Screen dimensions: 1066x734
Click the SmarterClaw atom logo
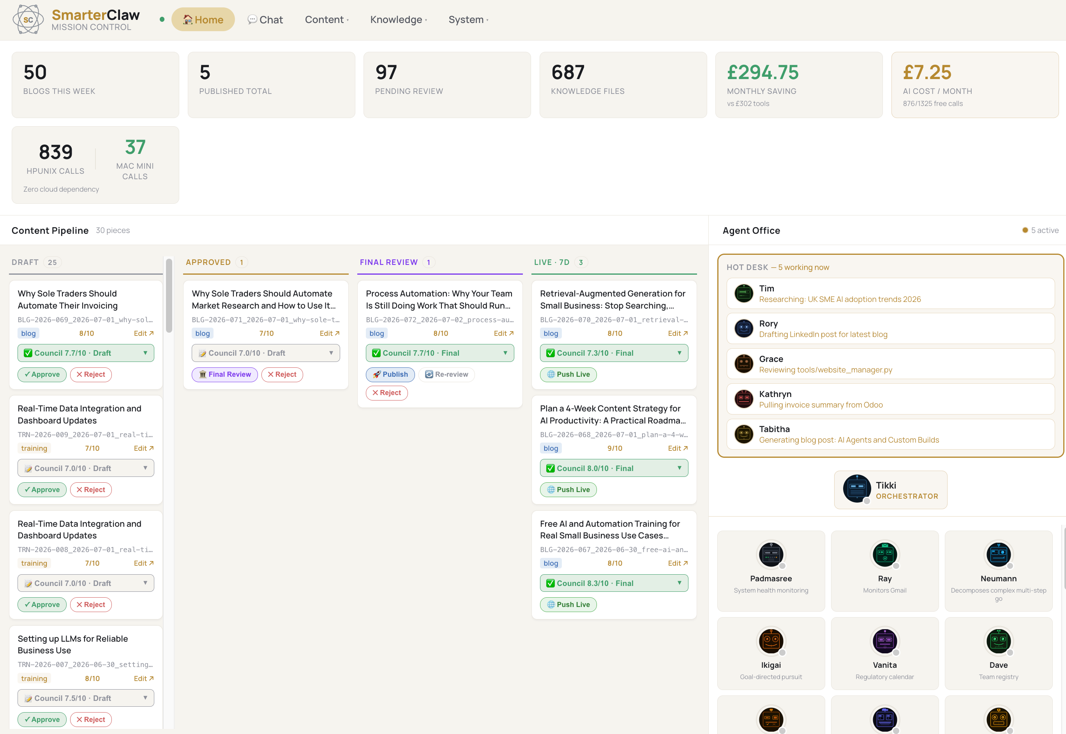click(28, 19)
